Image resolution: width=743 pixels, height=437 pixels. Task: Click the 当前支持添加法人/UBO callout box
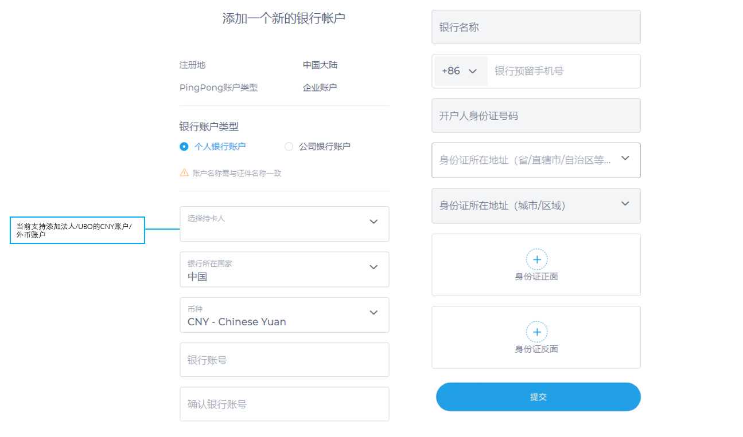tap(77, 230)
